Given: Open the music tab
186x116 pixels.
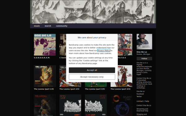Looking at the screenshot, I should pos(37,26).
